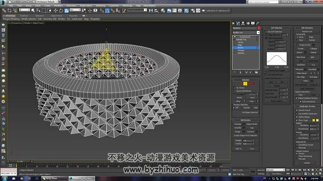Toggle the 3D Snaps icon

coord(102,10)
